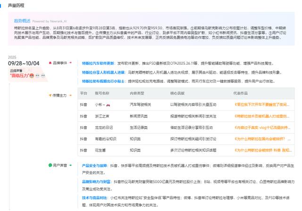Screen dimensions: 302x211
Task: Click the arrow icon after 用户声音
Action: click(70, 165)
